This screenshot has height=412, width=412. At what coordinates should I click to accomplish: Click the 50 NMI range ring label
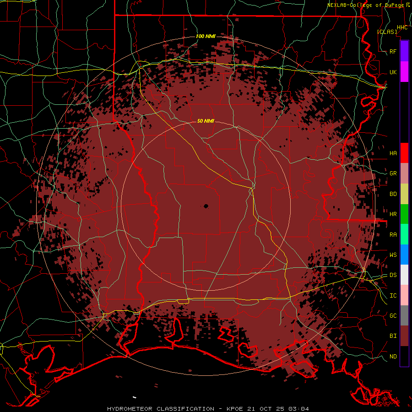point(206,121)
